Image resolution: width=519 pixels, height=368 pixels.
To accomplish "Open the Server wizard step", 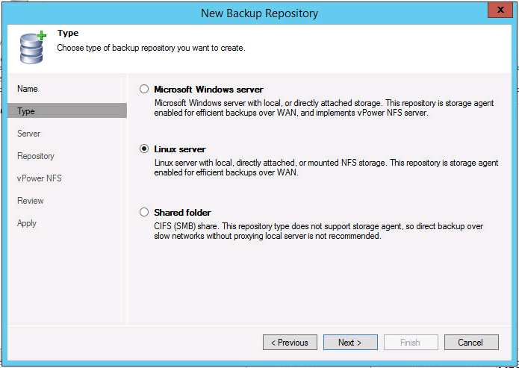I will coord(29,134).
